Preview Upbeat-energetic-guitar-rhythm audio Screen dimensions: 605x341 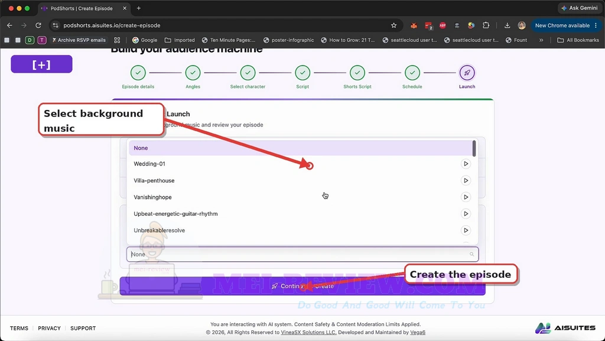pyautogui.click(x=466, y=214)
